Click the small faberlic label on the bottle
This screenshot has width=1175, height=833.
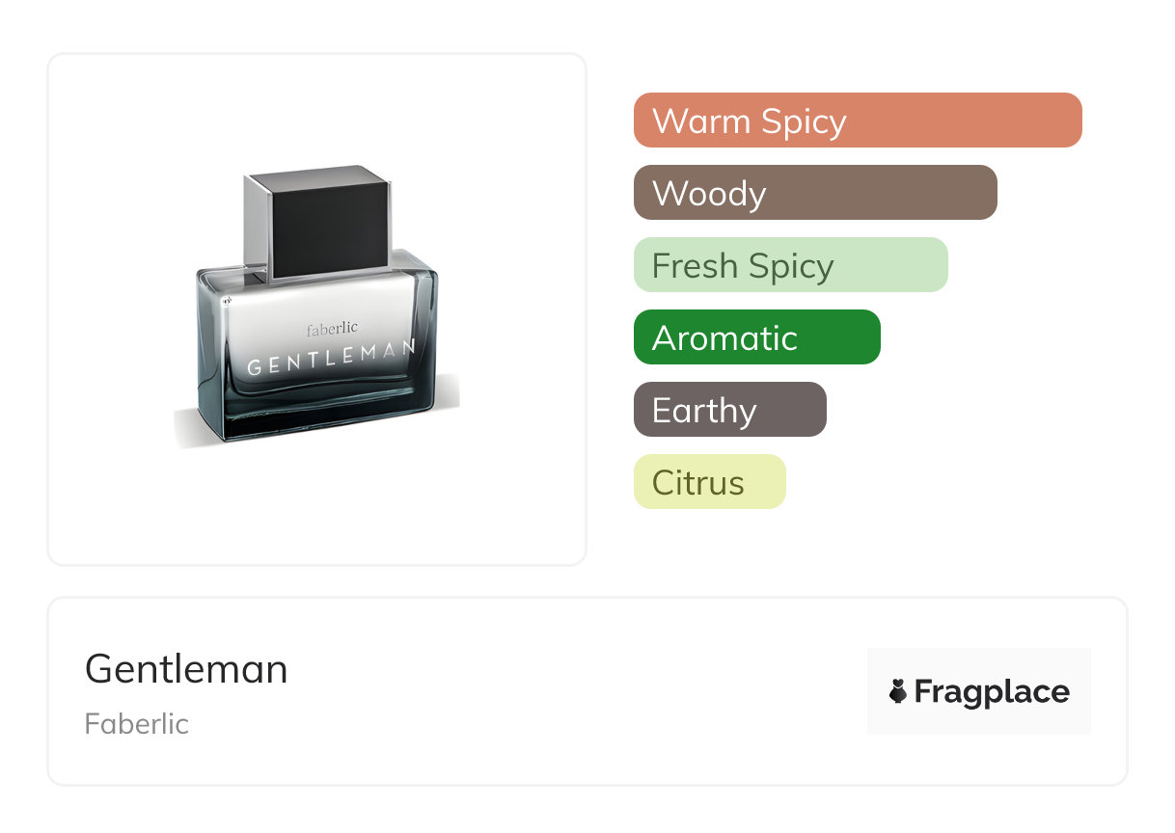coord(332,329)
